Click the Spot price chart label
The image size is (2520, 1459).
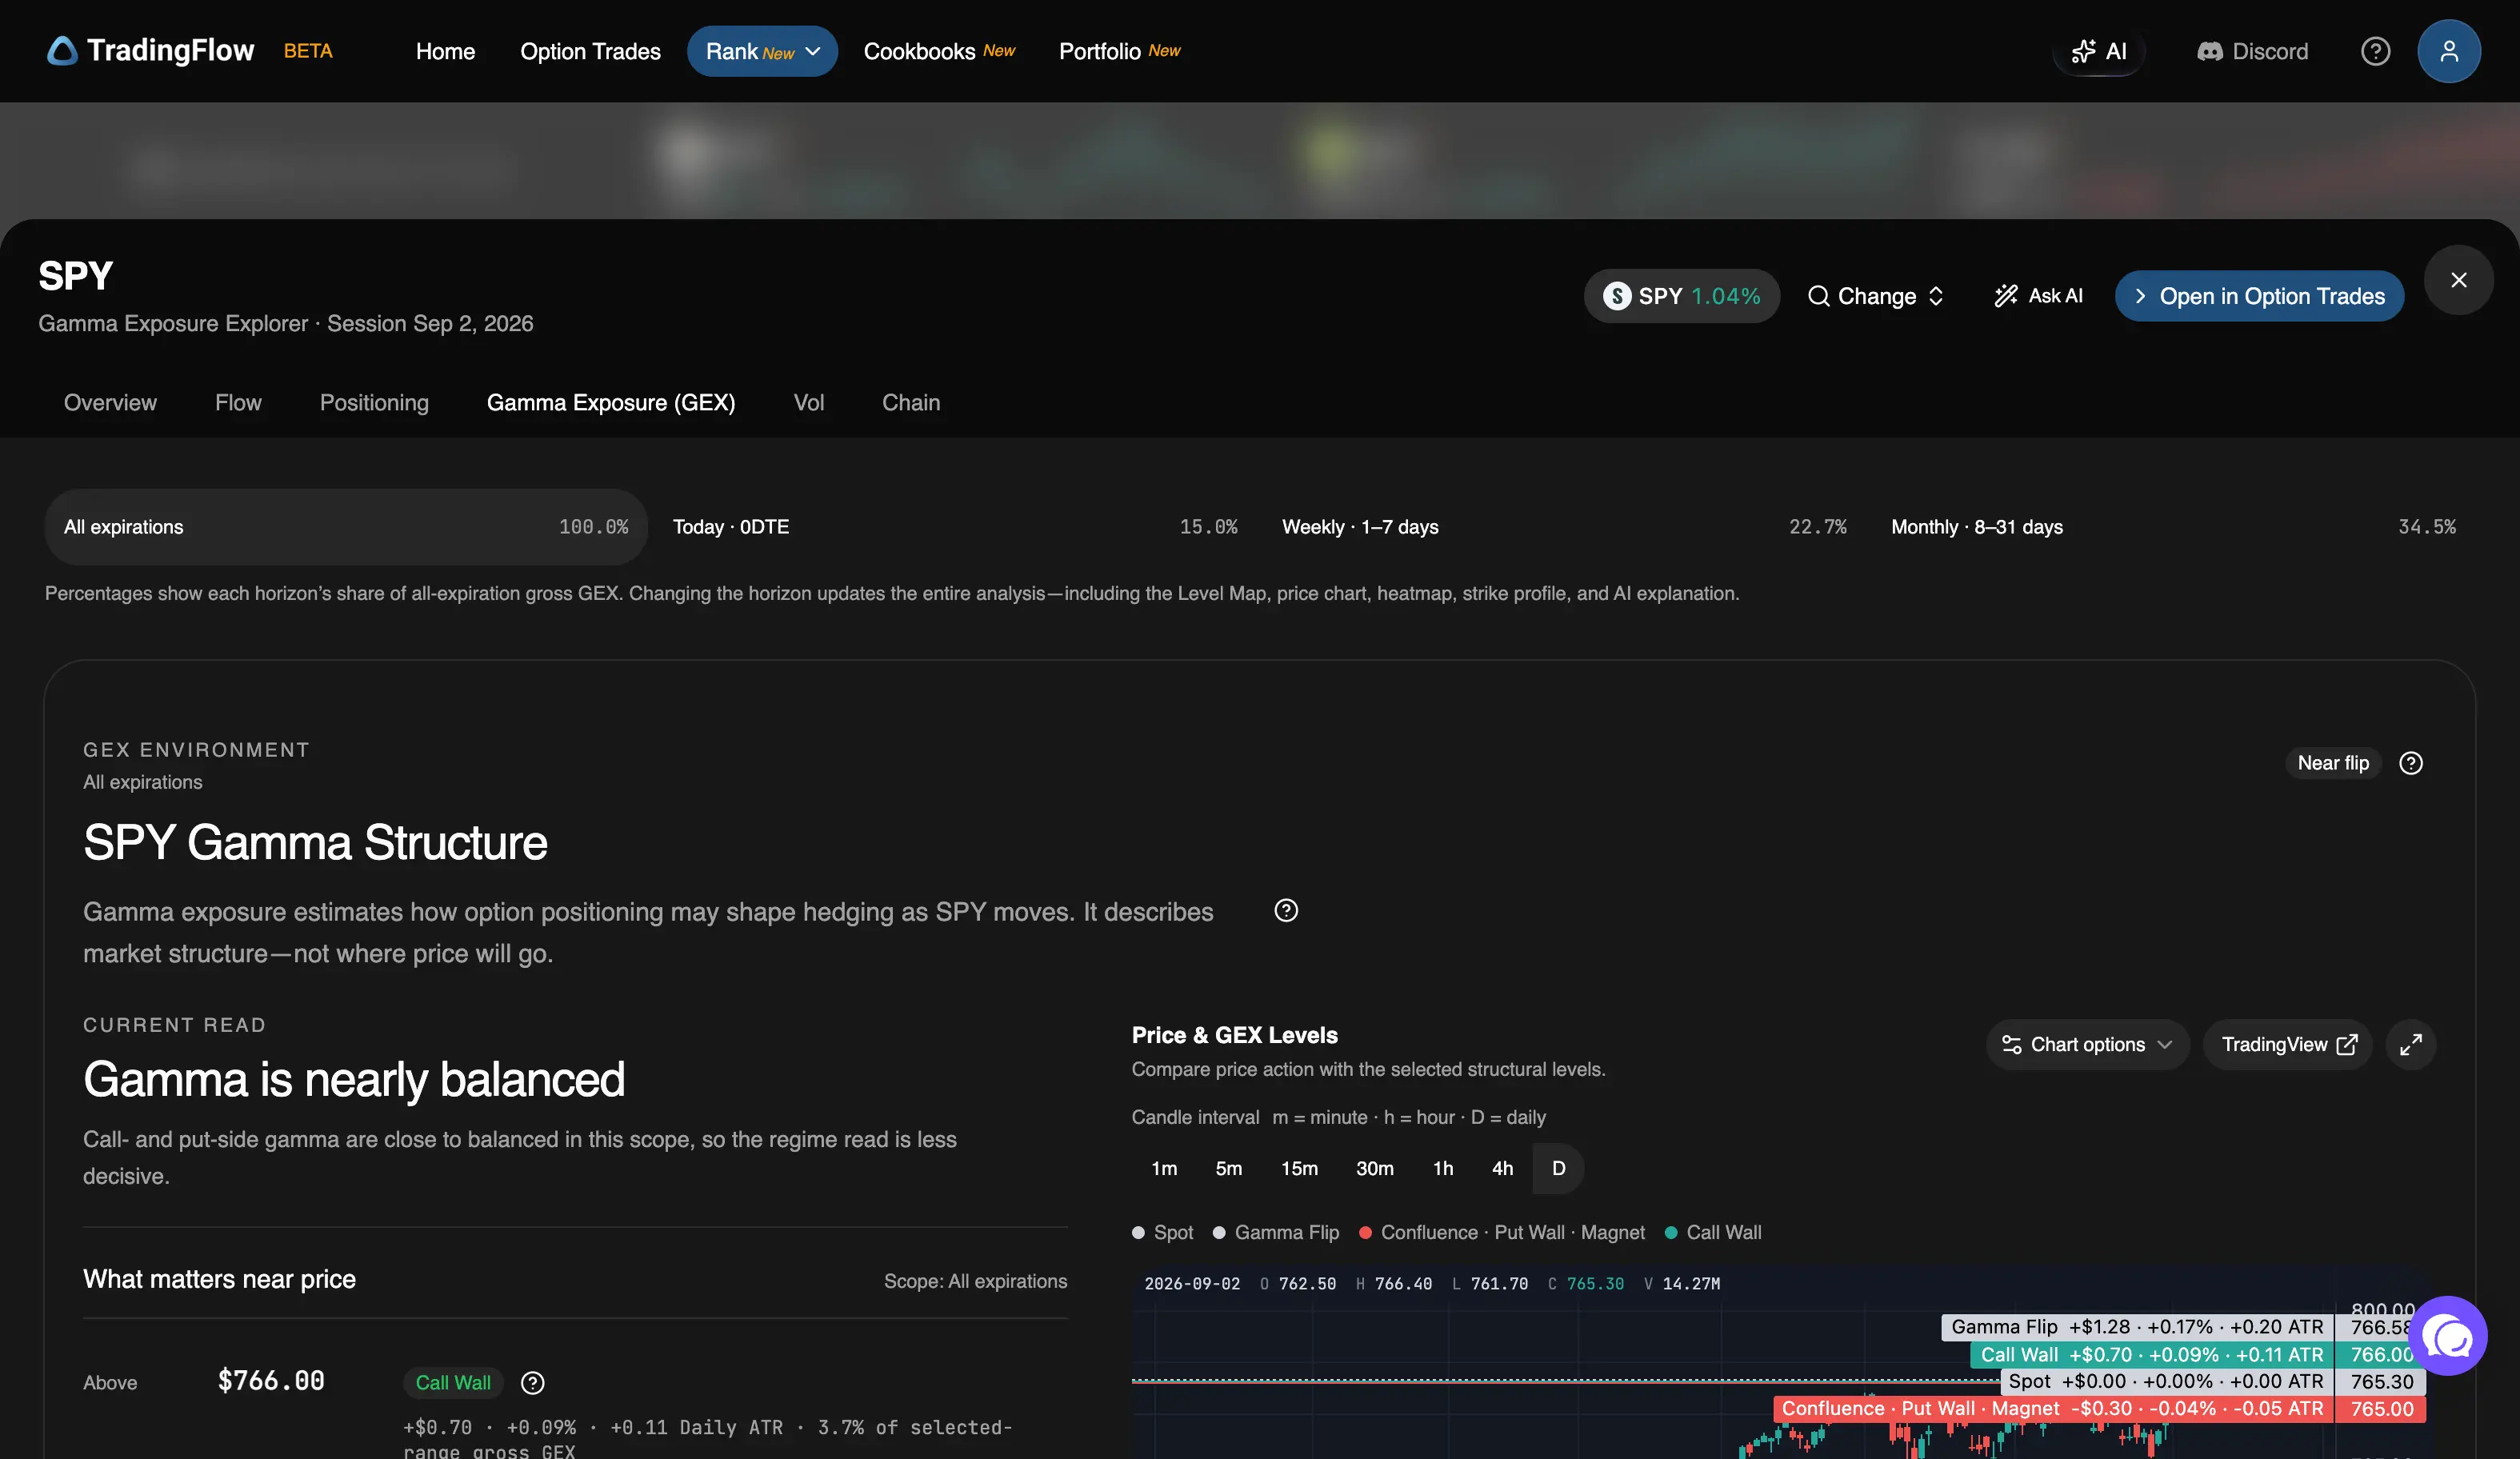(x=2166, y=1382)
